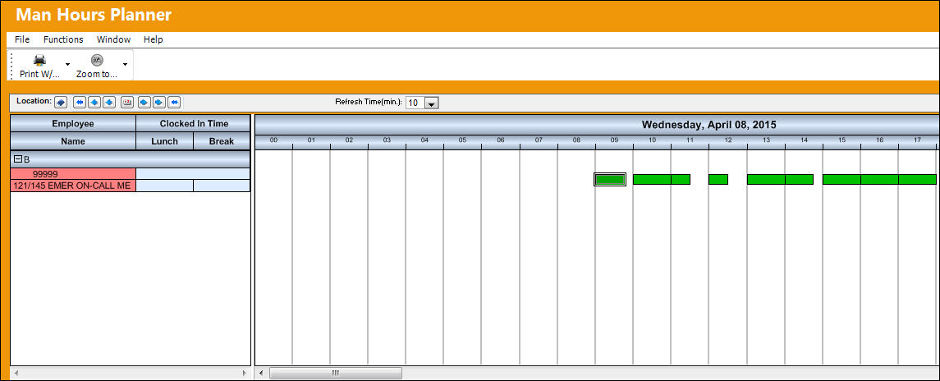This screenshot has width=940, height=381.
Task: Click hour label 06 in timeline header
Action: [x=501, y=140]
